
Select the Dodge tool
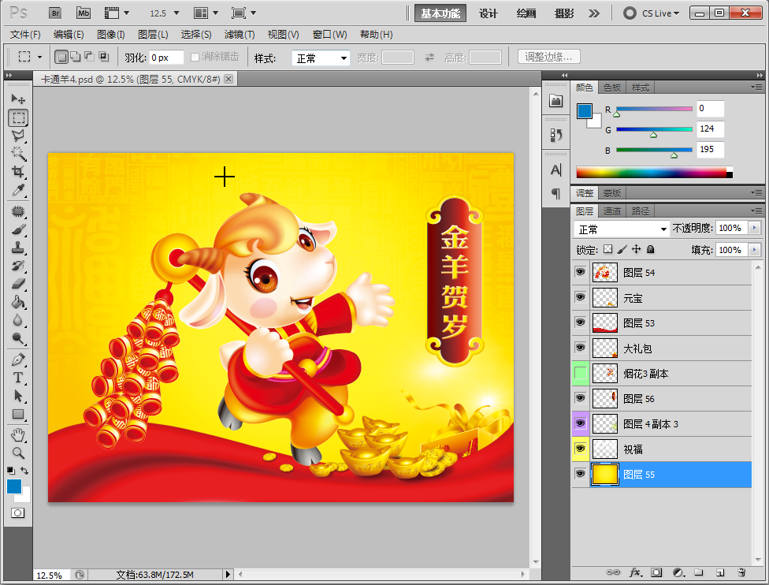coord(18,338)
